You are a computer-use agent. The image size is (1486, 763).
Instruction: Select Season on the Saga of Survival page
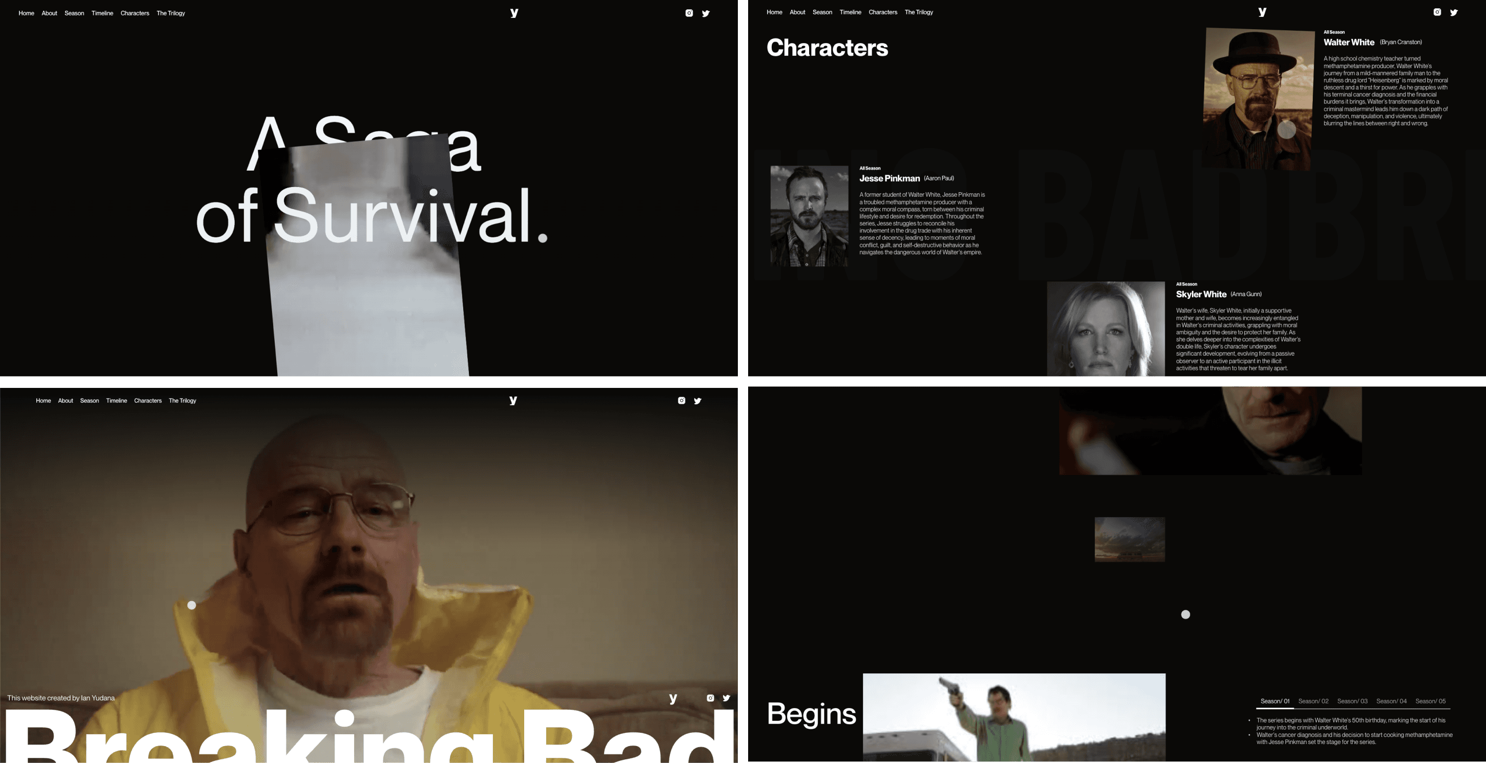74,13
